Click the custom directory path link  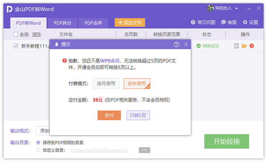coord(99,150)
